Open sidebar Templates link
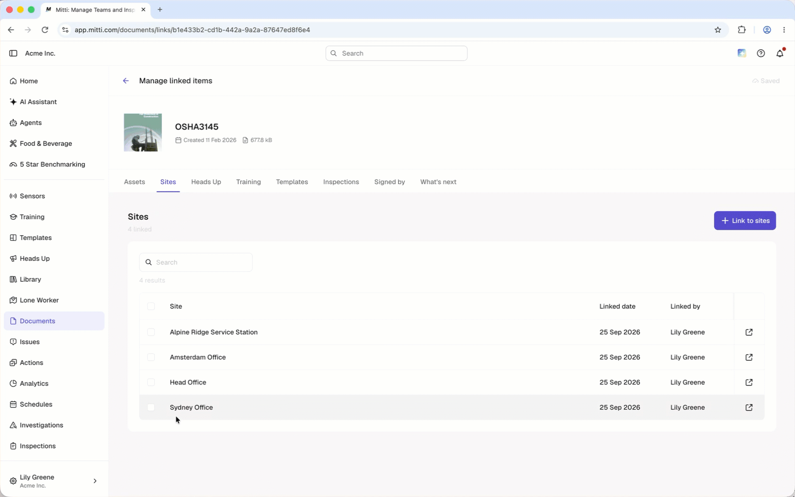The height and width of the screenshot is (497, 795). coord(54,238)
